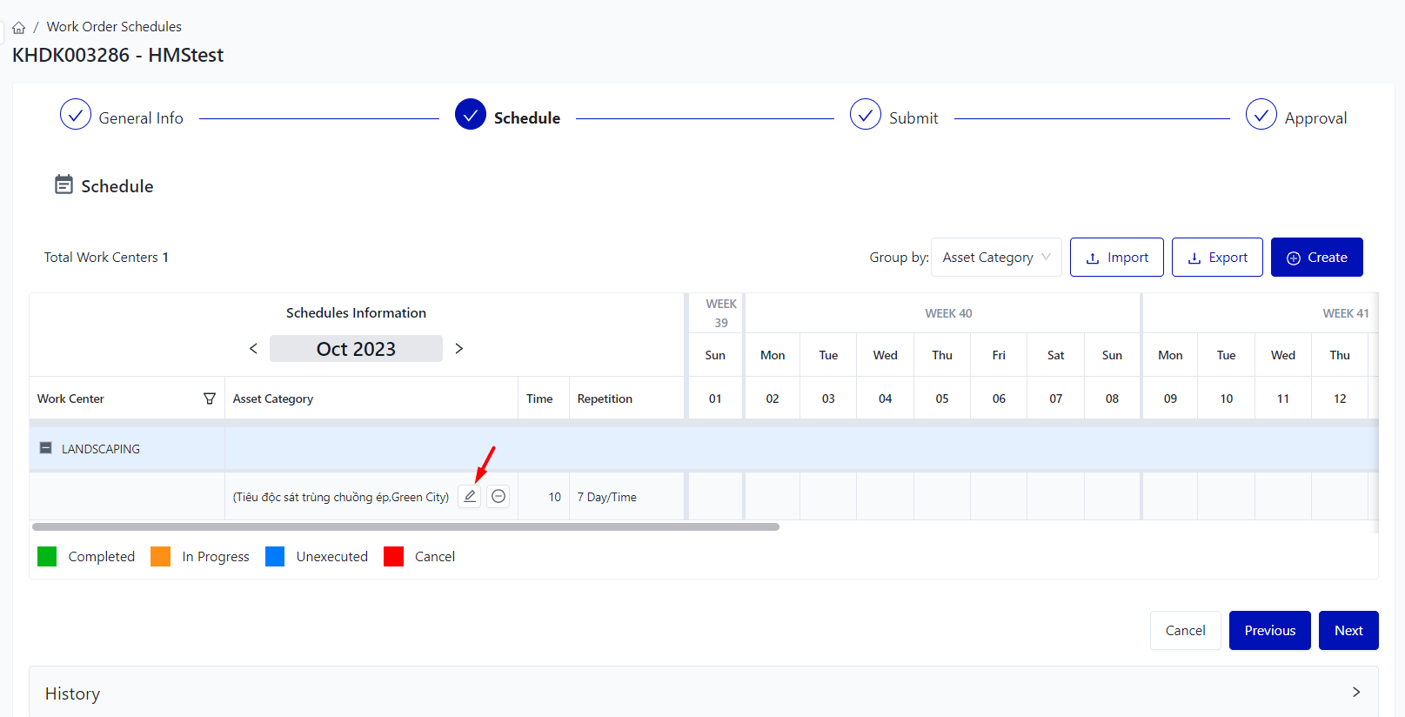Click the horizontal scrollbar under the schedule
This screenshot has width=1405, height=717.
405,526
